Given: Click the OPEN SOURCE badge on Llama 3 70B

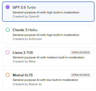Looking at the screenshot, I should [81, 53].
